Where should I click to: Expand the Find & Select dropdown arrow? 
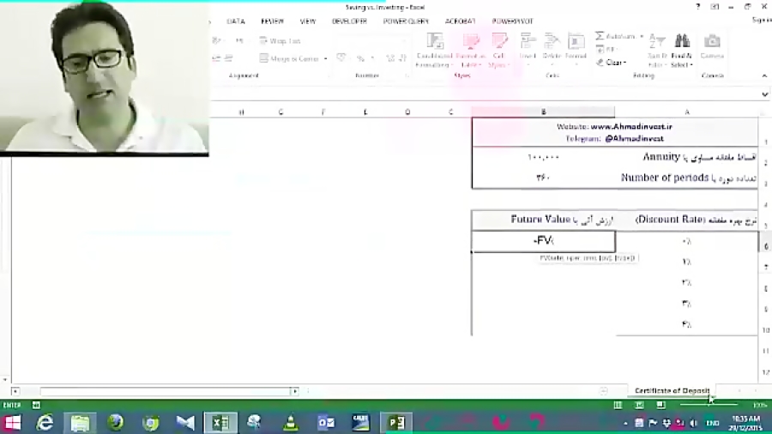pyautogui.click(x=691, y=65)
